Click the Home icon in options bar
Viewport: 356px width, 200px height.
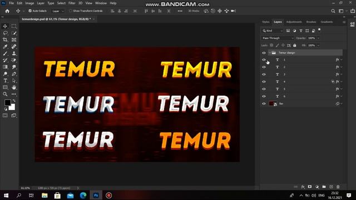(x=7, y=11)
